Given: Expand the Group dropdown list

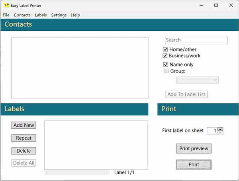Looking at the screenshot, I should coord(197,81).
